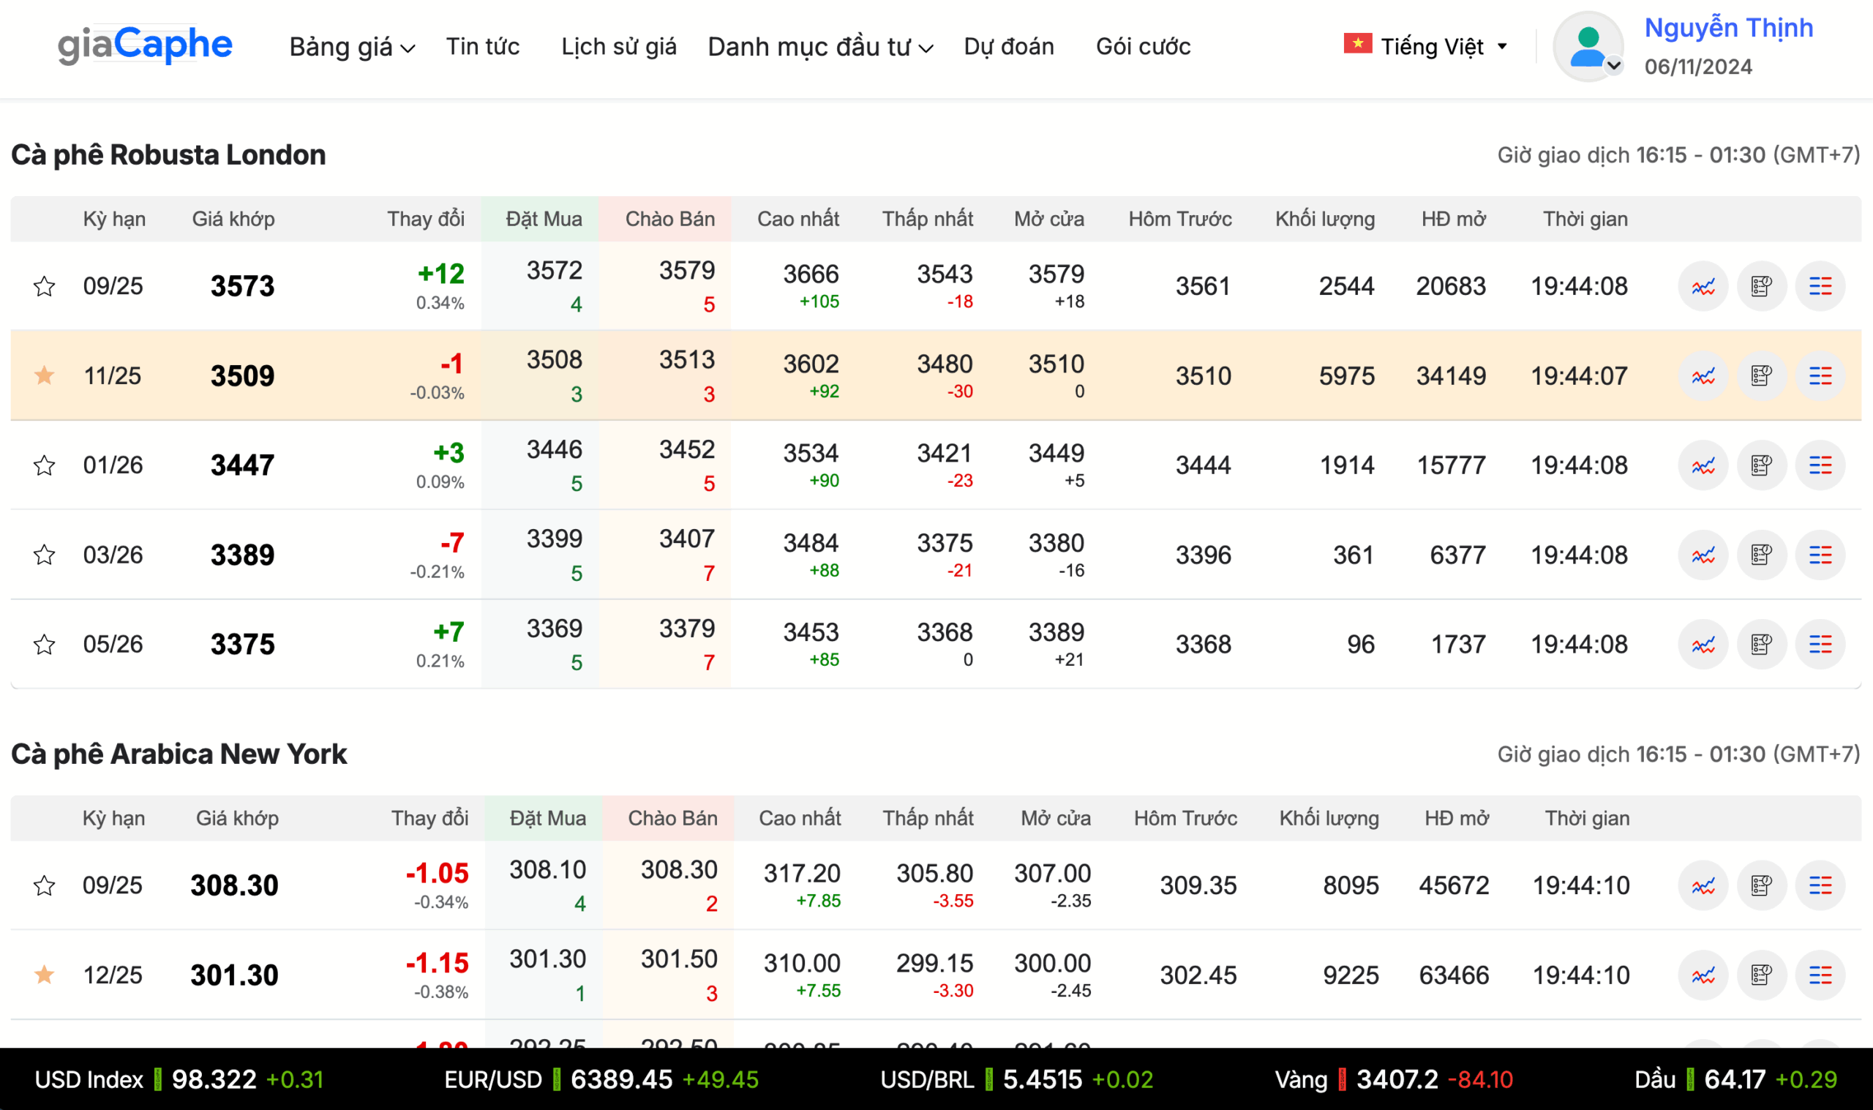Screen dimensions: 1873x1110
Task: Open chart icon for Arabica 09/25 row
Action: point(1703,885)
